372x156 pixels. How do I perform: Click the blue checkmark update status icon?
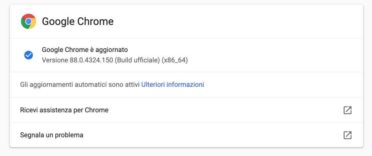click(x=29, y=55)
